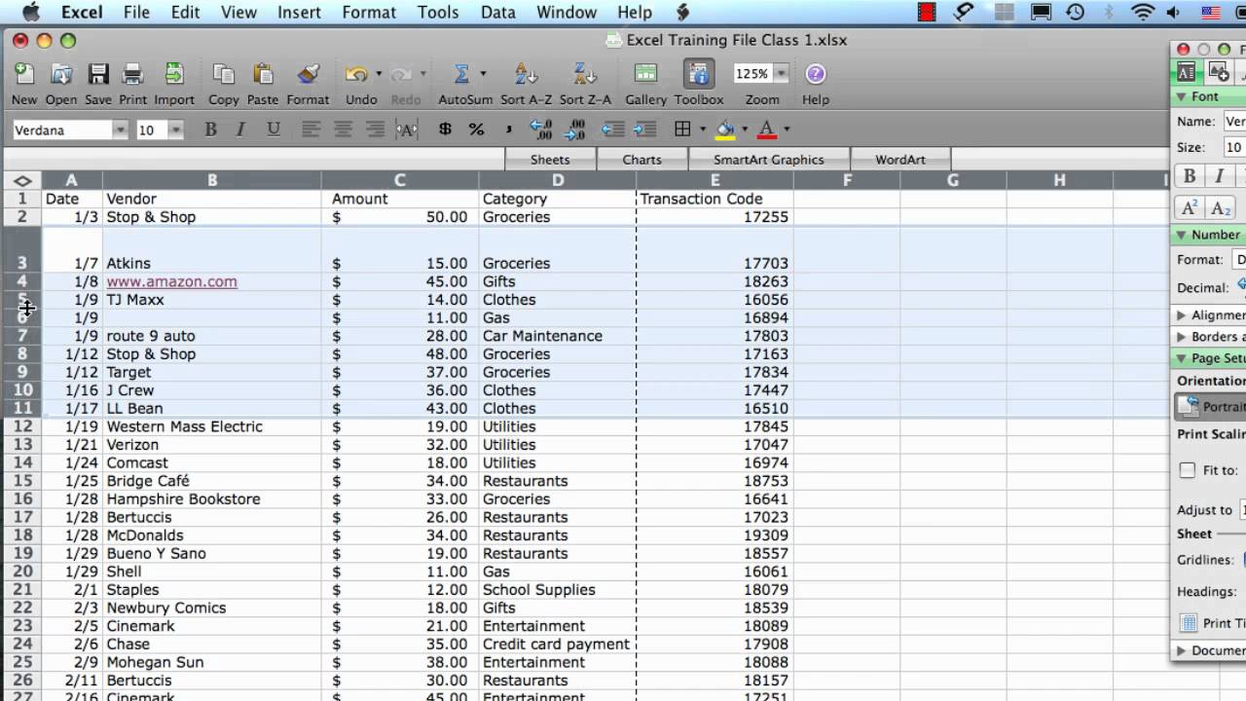The height and width of the screenshot is (701, 1246).
Task: Open the Undo history dropdown arrow
Action: (x=378, y=74)
